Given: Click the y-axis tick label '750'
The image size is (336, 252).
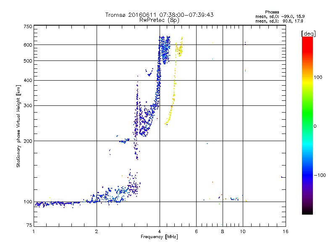Looking at the screenshot, I should point(28,26).
